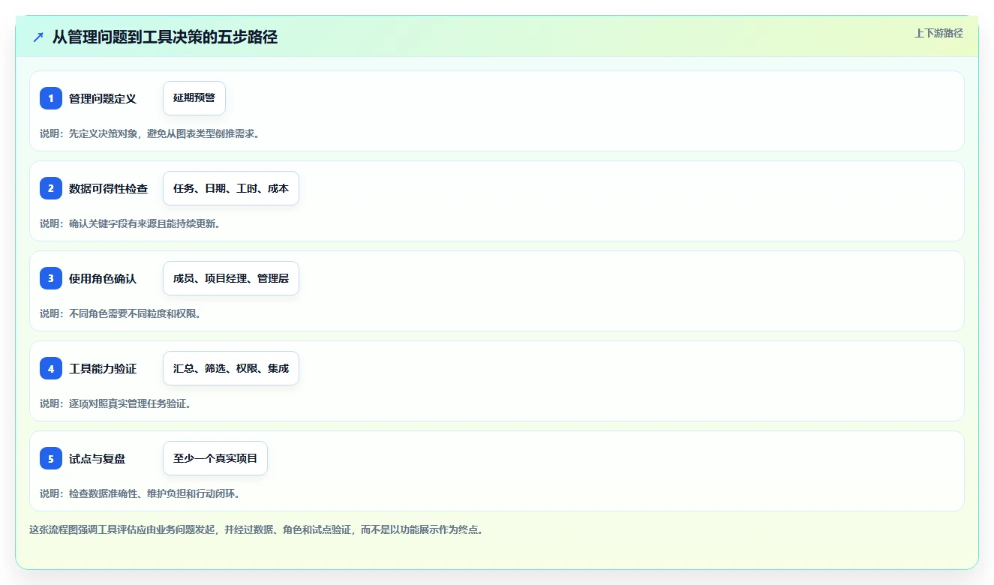The height and width of the screenshot is (585, 994).
Task: Click the title 从管理问题到工具决策的五步路径
Action: (x=165, y=37)
